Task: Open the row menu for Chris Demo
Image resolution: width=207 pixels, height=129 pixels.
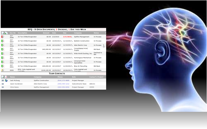Action: point(3,87)
